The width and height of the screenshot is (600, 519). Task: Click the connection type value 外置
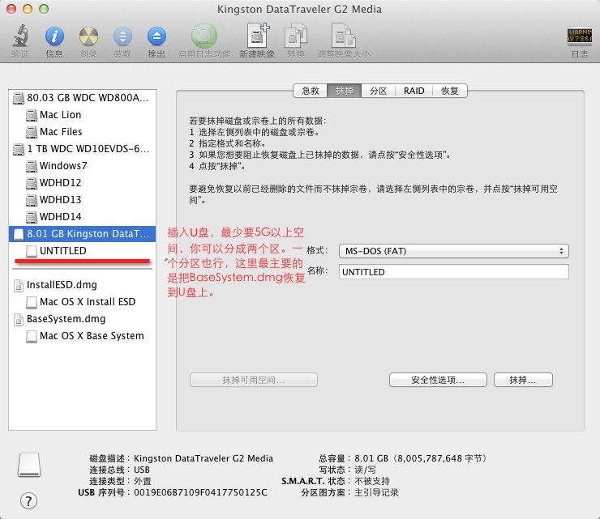pyautogui.click(x=143, y=481)
